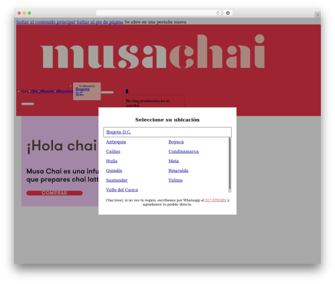Choose Caldas as location
Screen dimensions: 335x284
(x=113, y=152)
